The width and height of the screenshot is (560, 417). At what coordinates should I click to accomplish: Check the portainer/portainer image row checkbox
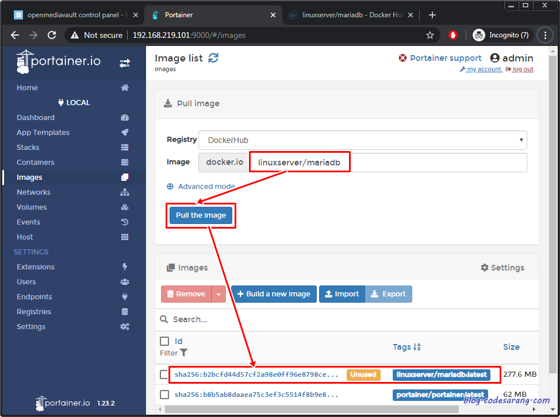pyautogui.click(x=164, y=395)
